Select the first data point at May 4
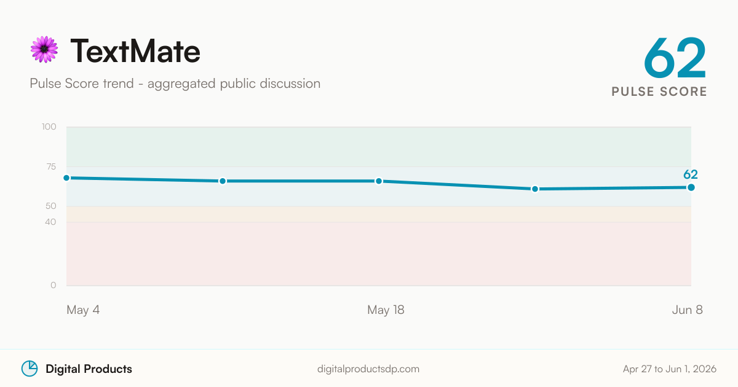738x387 pixels. click(x=66, y=178)
